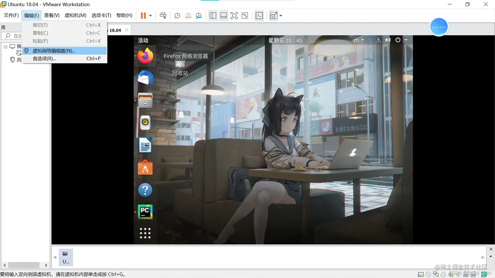Enter full screen mode

234,15
